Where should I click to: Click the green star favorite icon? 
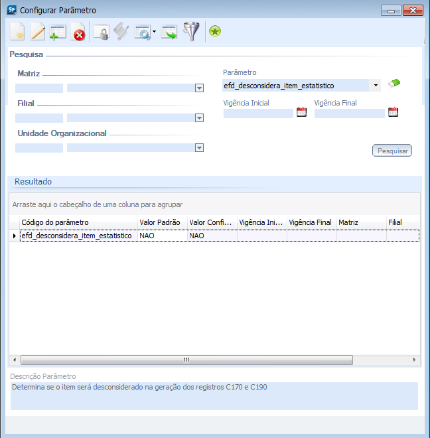coord(215,31)
